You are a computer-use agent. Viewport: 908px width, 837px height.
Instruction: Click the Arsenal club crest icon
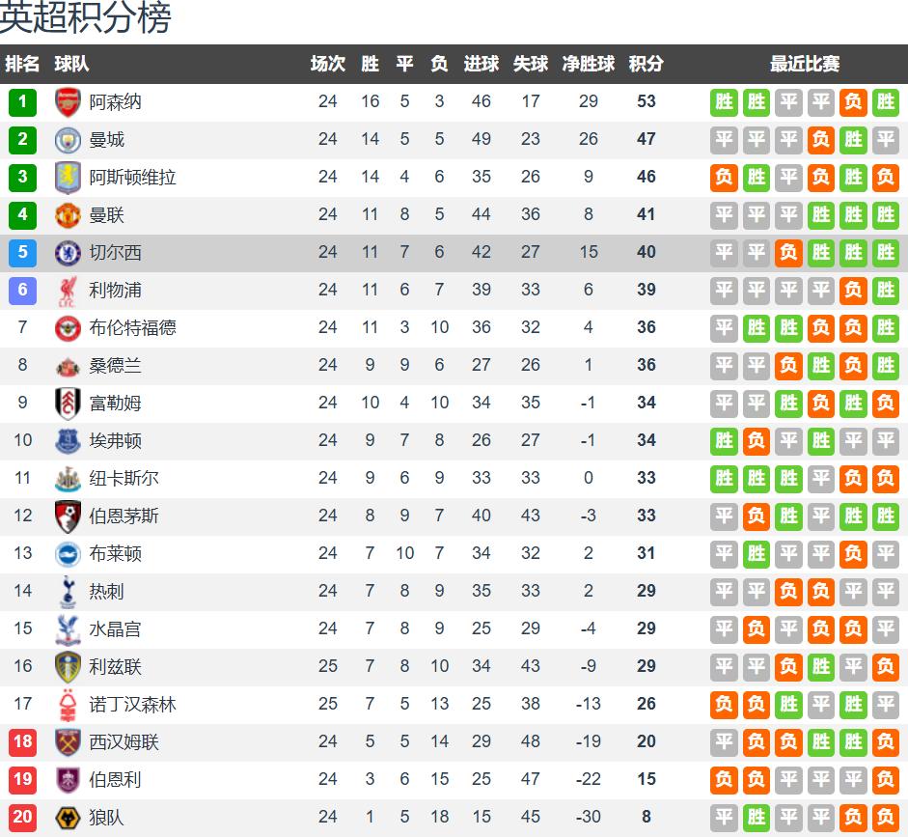point(68,102)
